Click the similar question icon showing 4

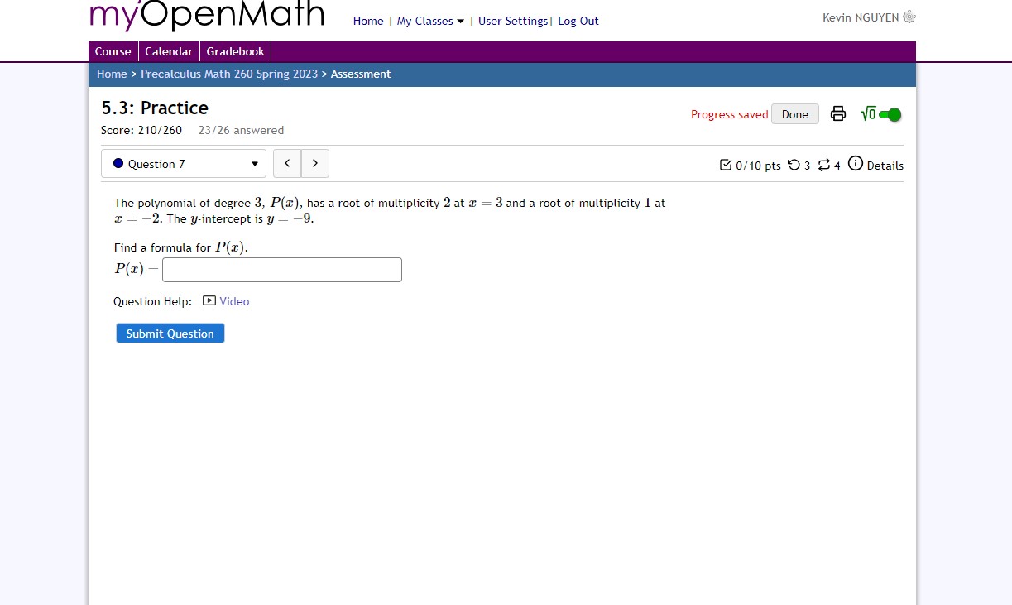[823, 165]
